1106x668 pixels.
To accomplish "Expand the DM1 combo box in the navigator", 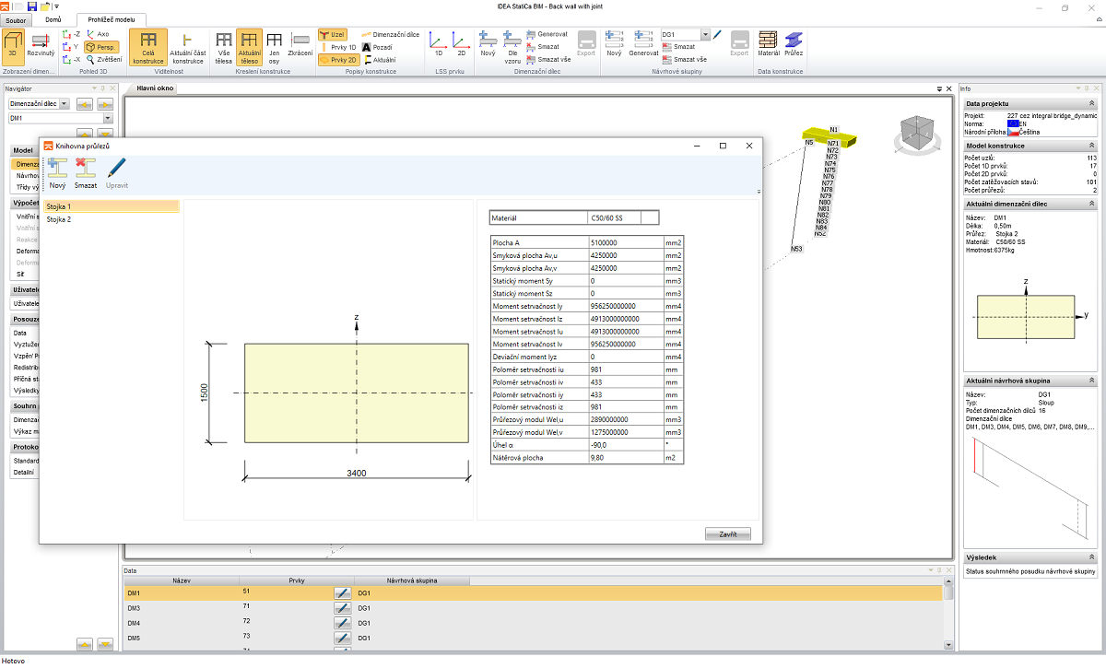I will [108, 118].
